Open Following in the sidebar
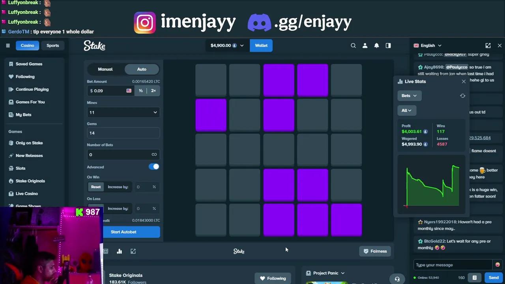Viewport: 505px width, 284px height. click(34, 77)
